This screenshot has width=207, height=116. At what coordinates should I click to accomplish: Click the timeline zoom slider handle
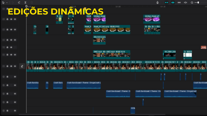[x=198, y=2]
